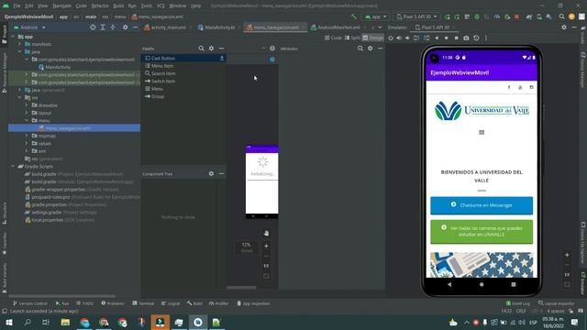Screen dimensions: 587x330
Task: Open emulator extended controls three-dot menu
Action: [x=486, y=38]
